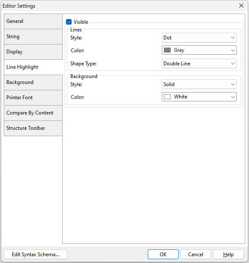Close the Editor Settings dialog
249x263 pixels.
pos(241,6)
